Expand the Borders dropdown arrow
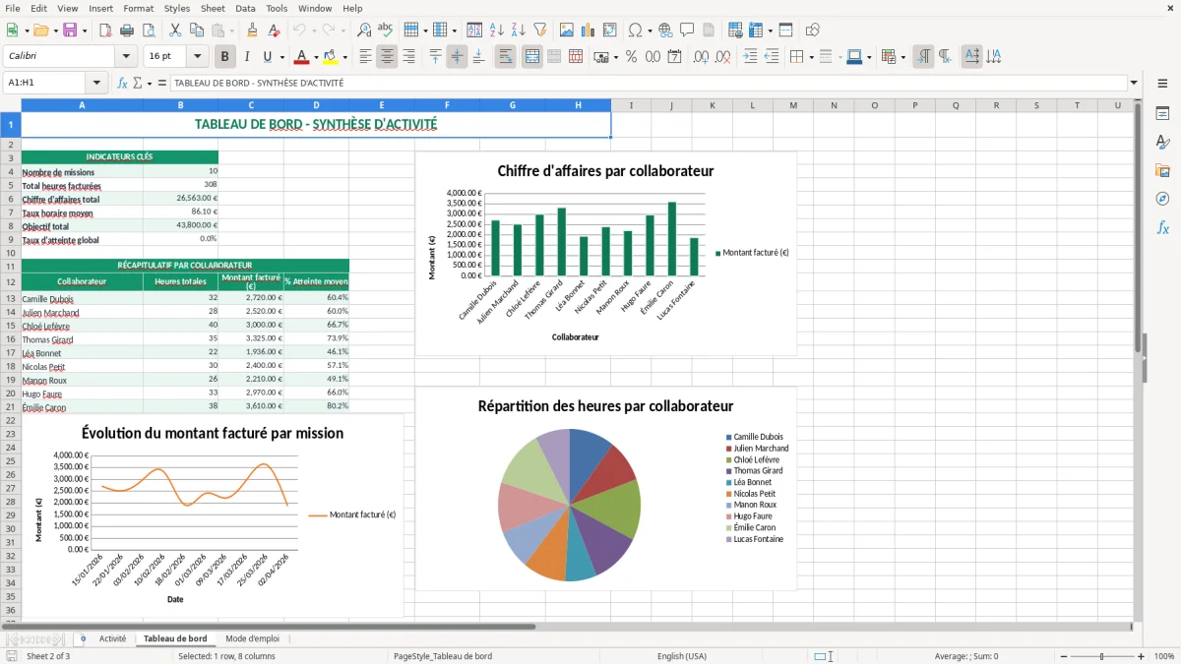This screenshot has height=664, width=1181. pos(811,57)
